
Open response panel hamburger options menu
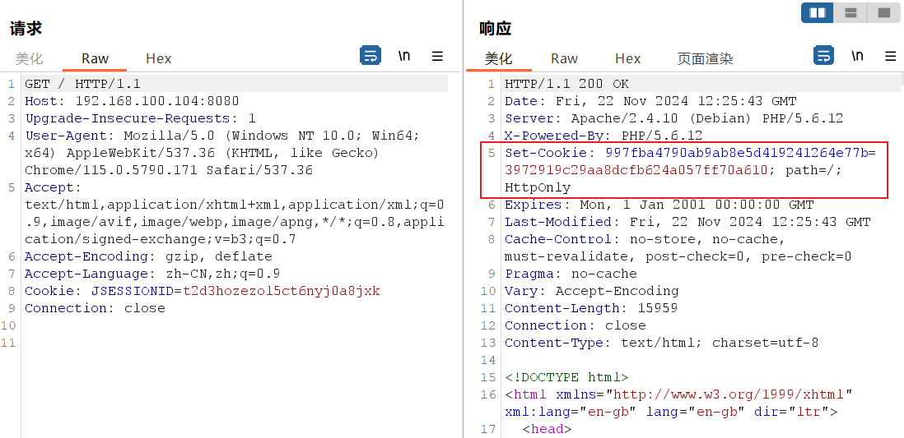[x=890, y=56]
